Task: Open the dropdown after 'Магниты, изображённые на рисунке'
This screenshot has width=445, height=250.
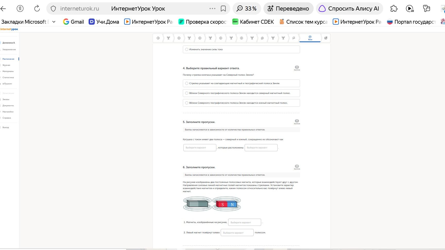Action: coord(244,222)
